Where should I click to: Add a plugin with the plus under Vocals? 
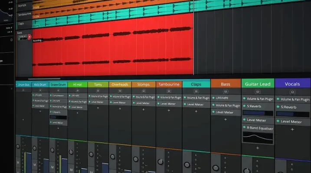coord(292,129)
